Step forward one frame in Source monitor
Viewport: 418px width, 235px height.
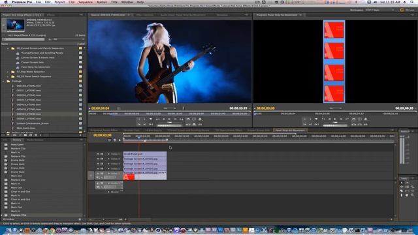point(176,119)
